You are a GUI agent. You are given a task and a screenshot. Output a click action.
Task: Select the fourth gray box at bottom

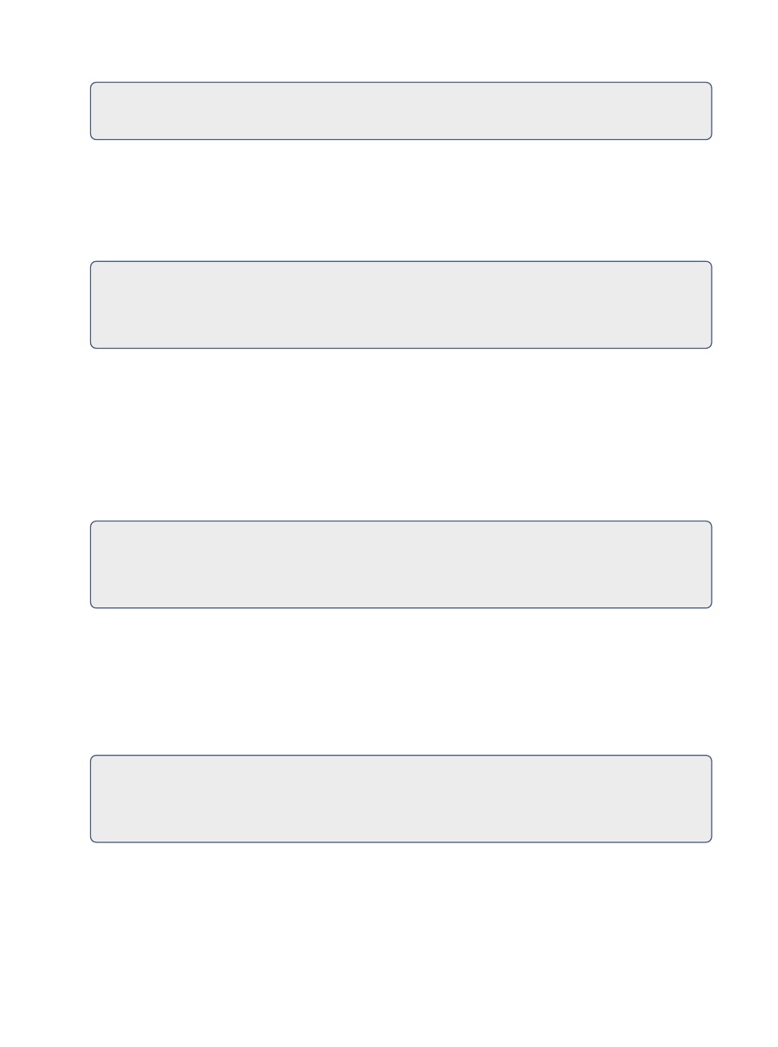click(x=400, y=798)
